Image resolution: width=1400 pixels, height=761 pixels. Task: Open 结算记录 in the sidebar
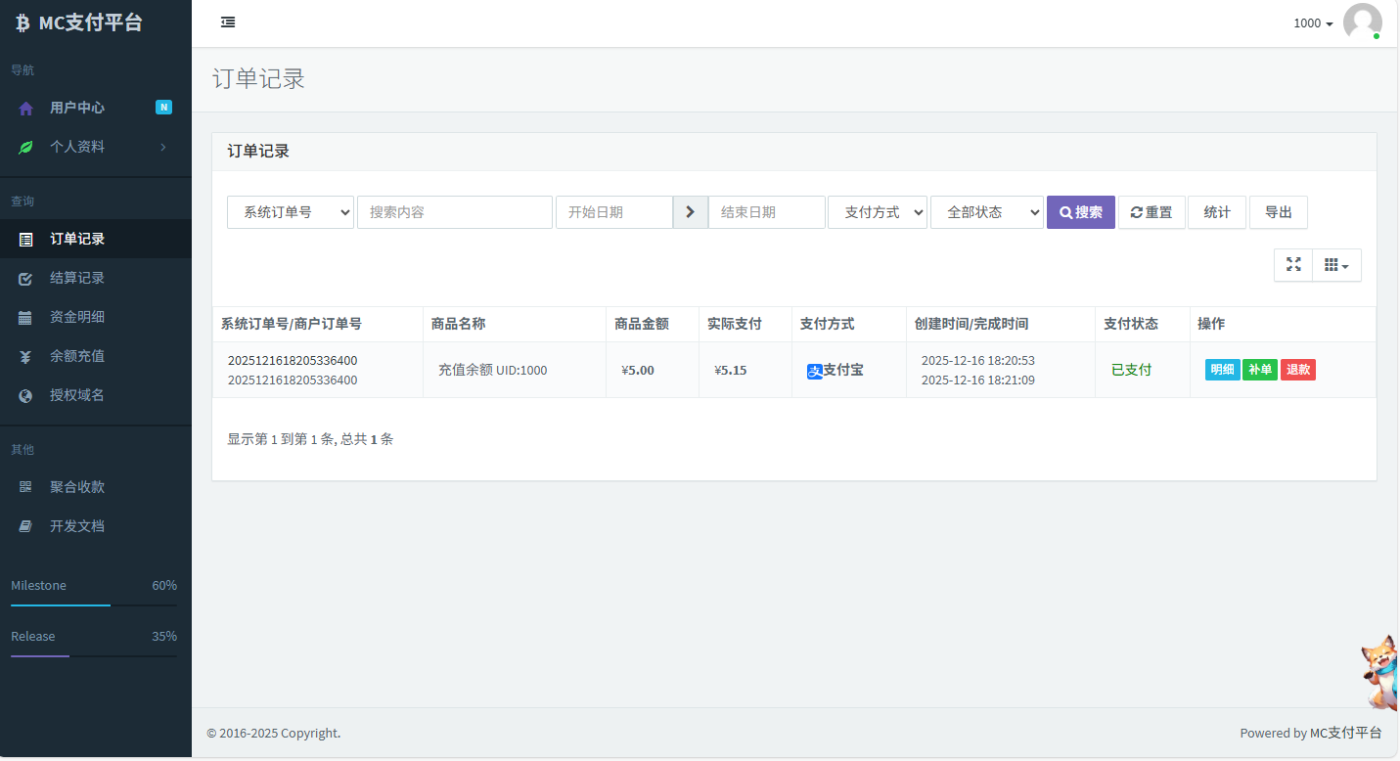pyautogui.click(x=77, y=278)
